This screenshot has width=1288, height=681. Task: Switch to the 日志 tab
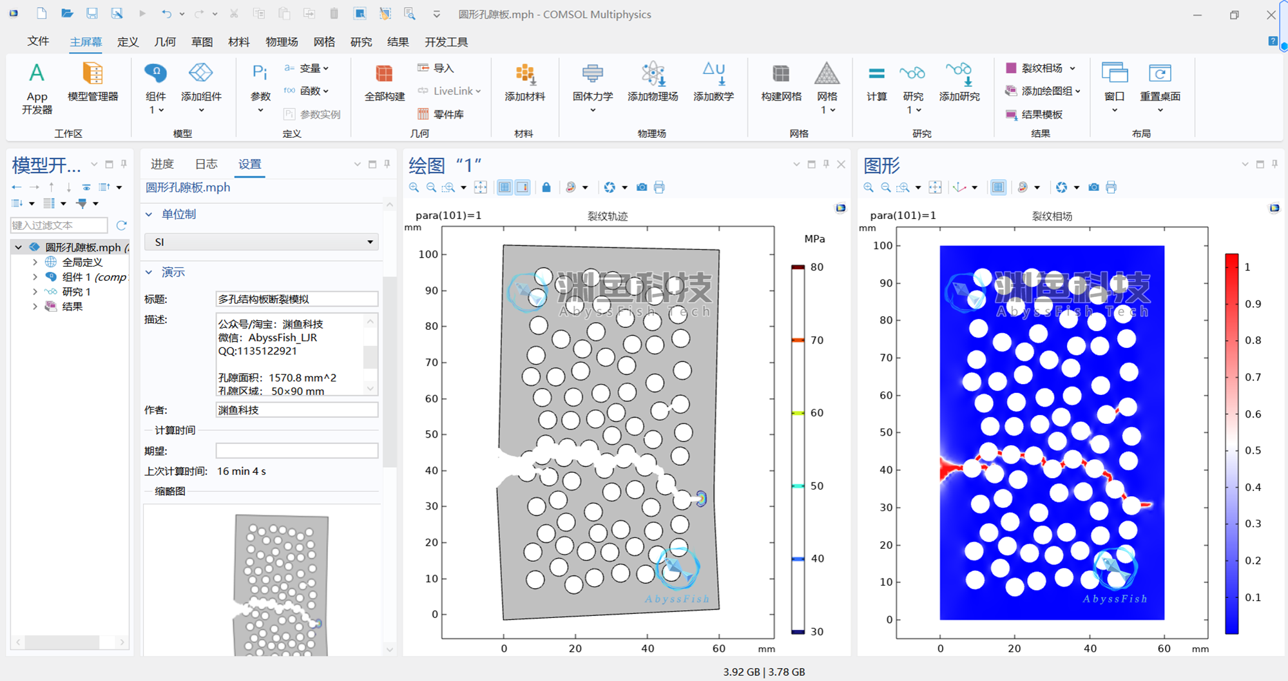[x=206, y=164]
